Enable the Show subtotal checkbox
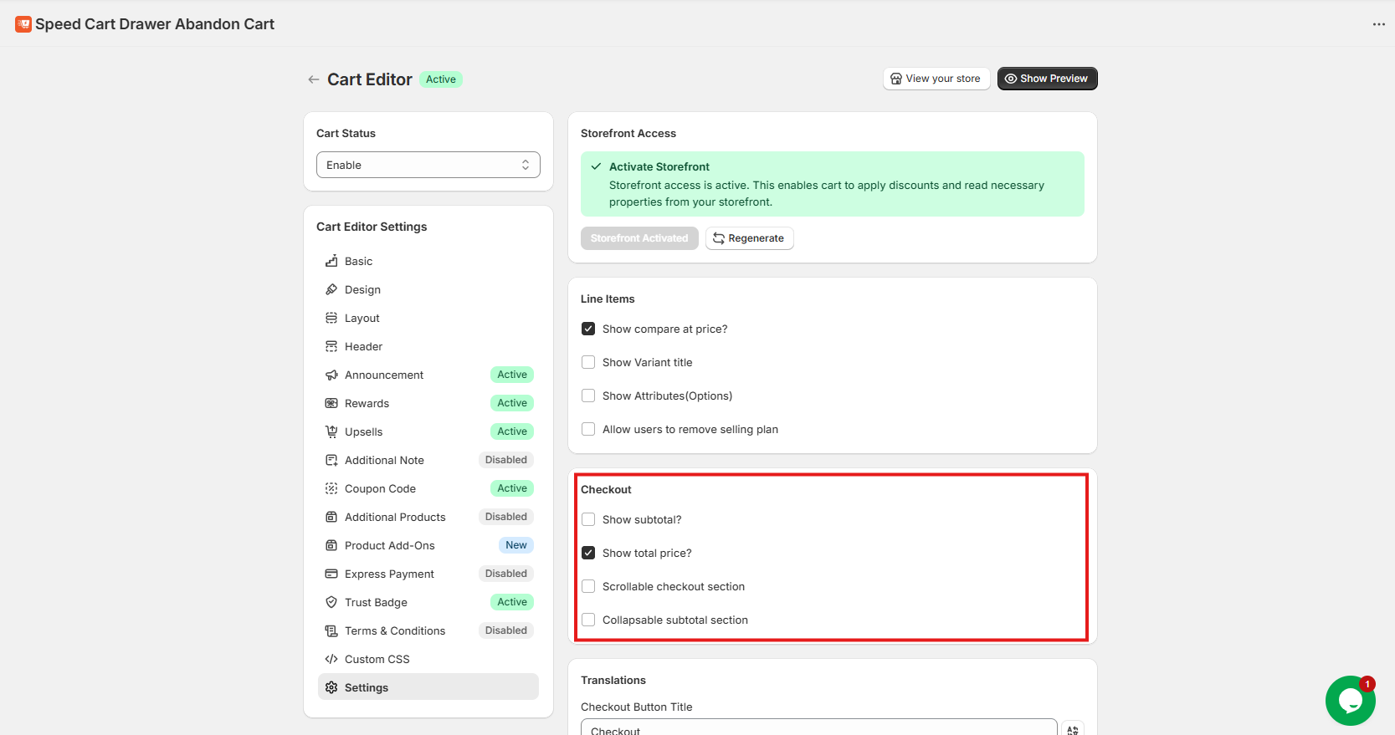 point(588,519)
